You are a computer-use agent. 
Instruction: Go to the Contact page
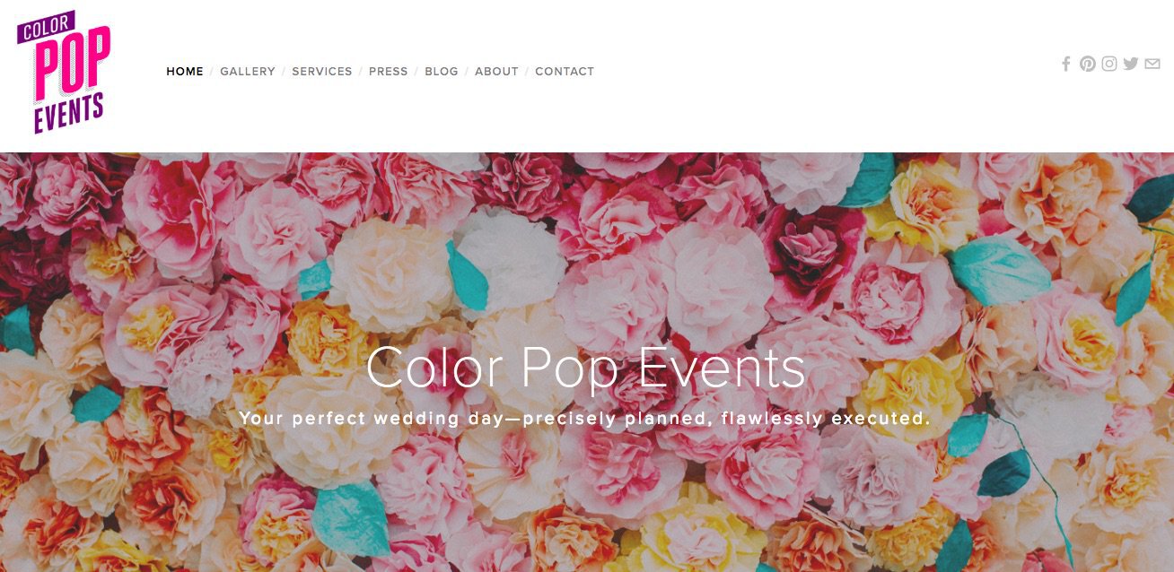pos(565,72)
